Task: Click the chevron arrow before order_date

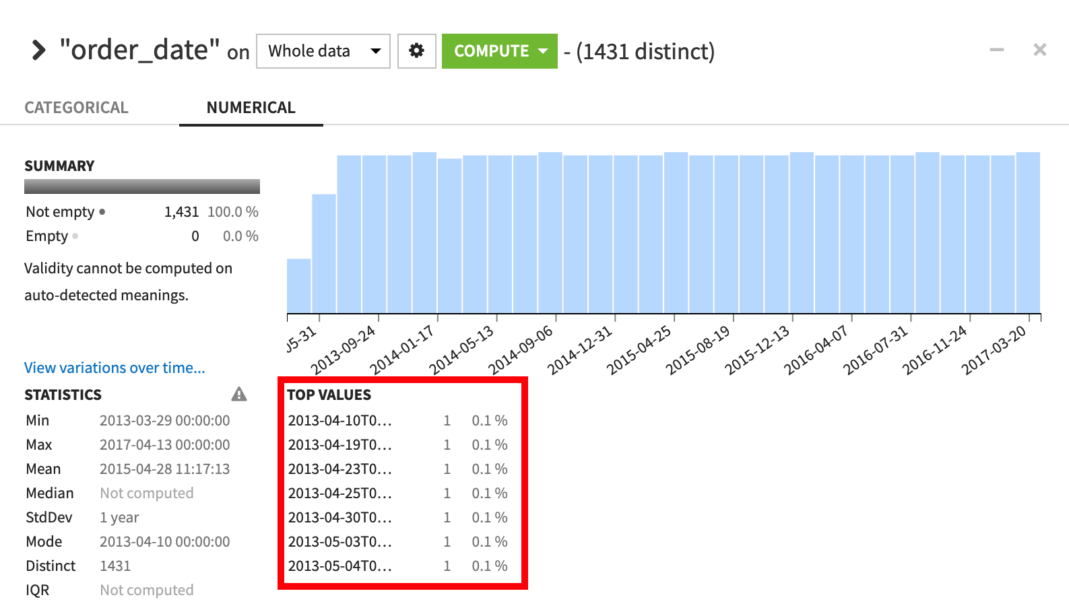Action: tap(39, 50)
